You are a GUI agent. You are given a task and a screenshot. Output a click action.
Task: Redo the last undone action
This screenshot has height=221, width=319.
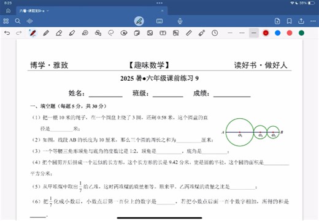(19, 33)
